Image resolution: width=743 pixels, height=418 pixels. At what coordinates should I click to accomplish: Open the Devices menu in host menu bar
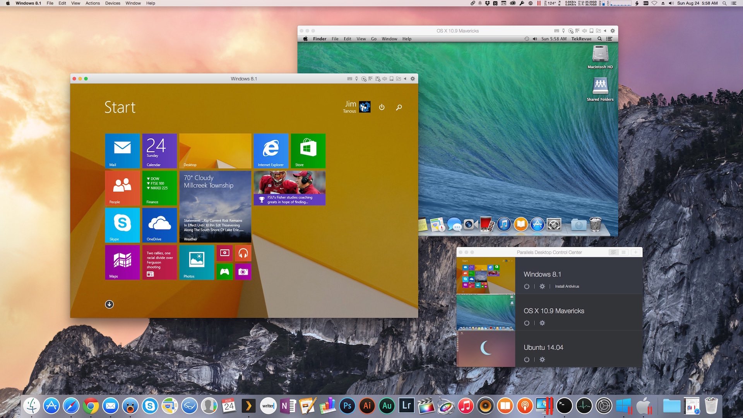click(x=113, y=3)
